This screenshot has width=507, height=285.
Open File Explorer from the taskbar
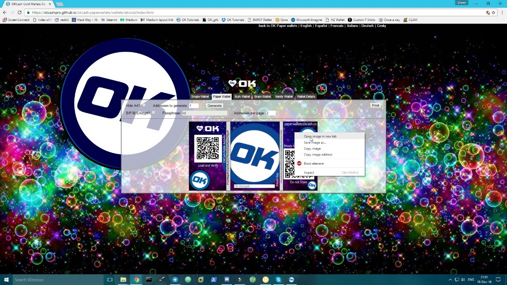click(x=123, y=280)
